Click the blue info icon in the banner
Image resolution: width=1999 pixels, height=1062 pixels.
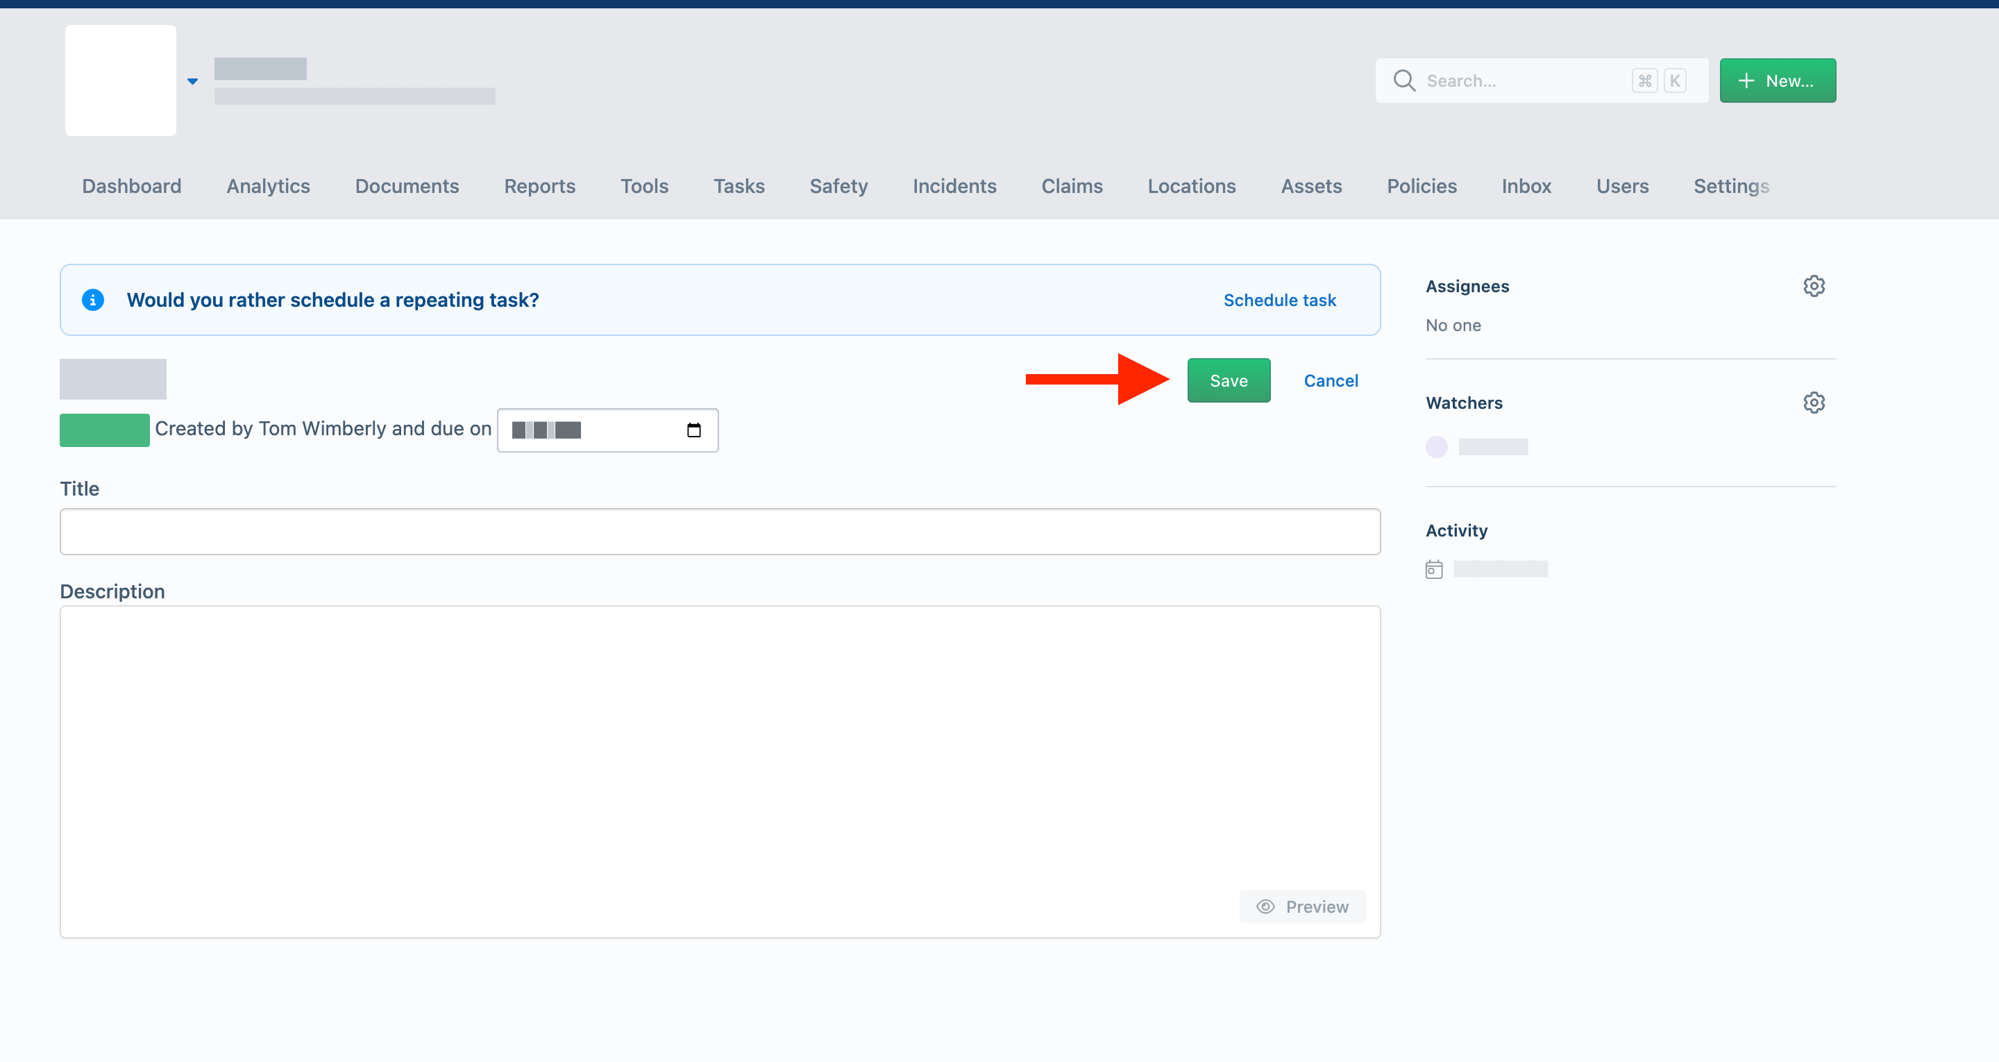tap(93, 300)
